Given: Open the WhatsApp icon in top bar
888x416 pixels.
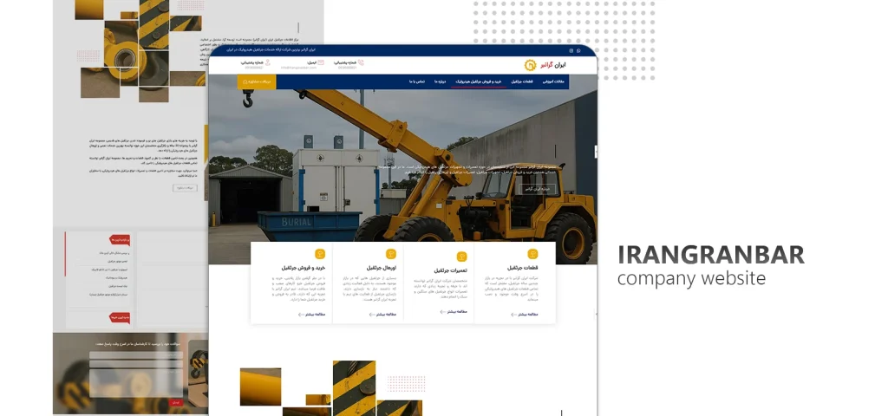Looking at the screenshot, I should coord(578,50).
